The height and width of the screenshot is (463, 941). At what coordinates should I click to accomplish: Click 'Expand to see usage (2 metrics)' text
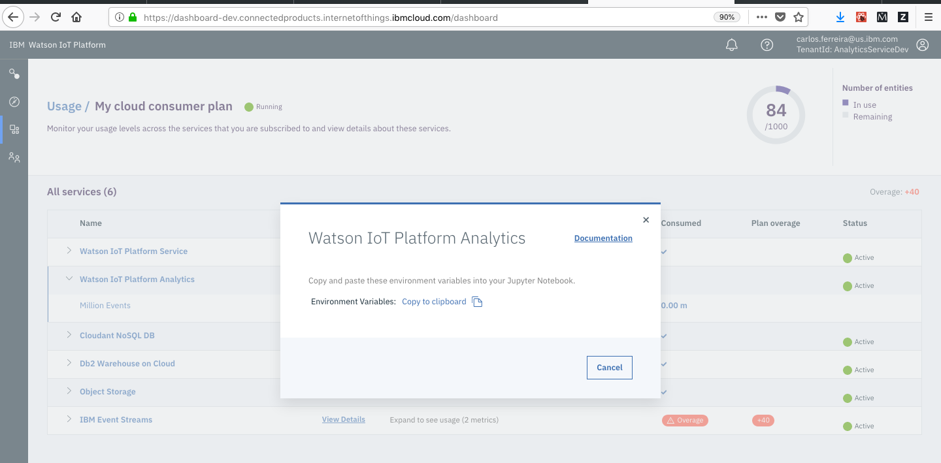[444, 420]
